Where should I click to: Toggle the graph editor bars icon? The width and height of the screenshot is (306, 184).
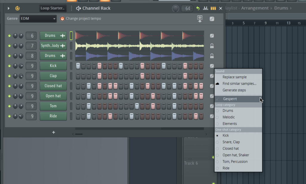[205, 8]
